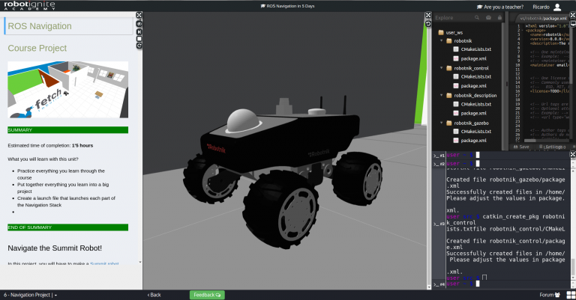576x300 pixels.
Task: Click the Fetch robotics course thumbnail
Action: pyautogui.click(x=68, y=90)
